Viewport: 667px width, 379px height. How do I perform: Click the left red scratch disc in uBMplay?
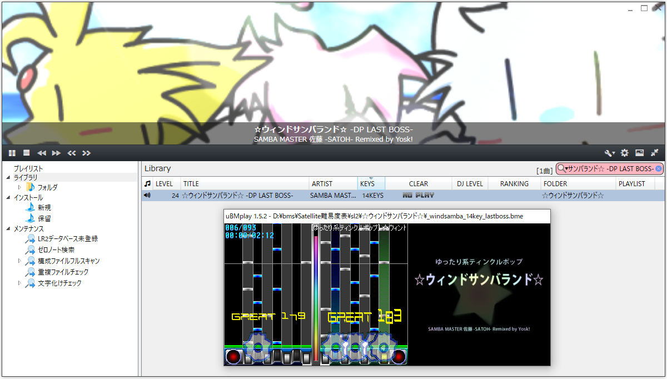coord(233,357)
